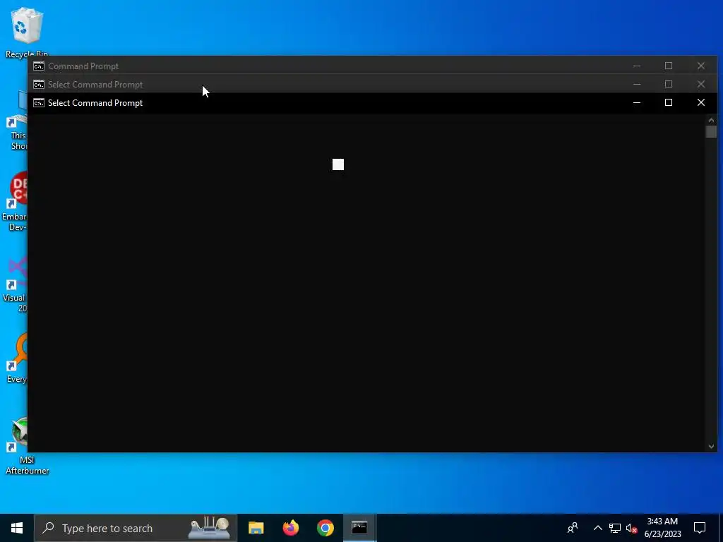Close the middle Select Command Prompt window
The height and width of the screenshot is (542, 723).
coord(701,85)
